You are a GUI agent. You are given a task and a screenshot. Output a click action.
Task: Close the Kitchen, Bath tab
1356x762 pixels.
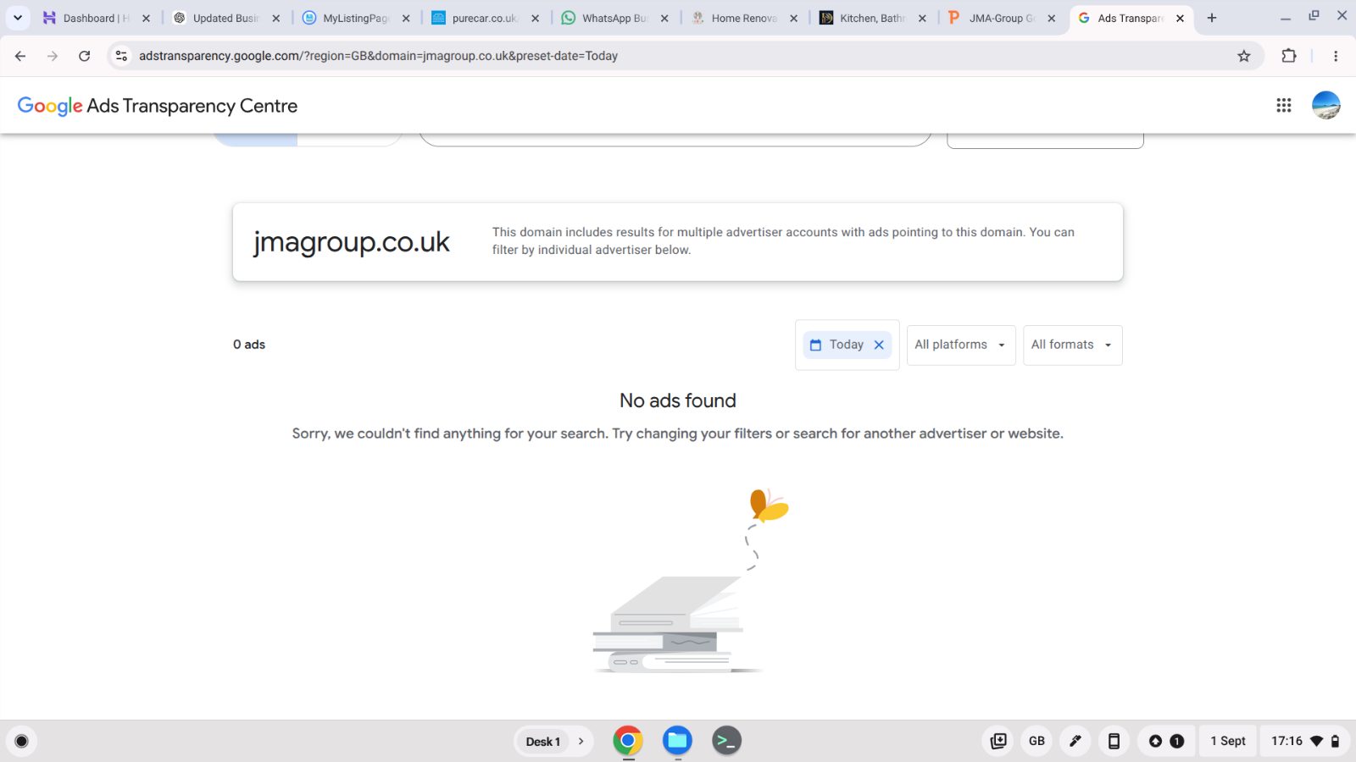[x=922, y=18]
